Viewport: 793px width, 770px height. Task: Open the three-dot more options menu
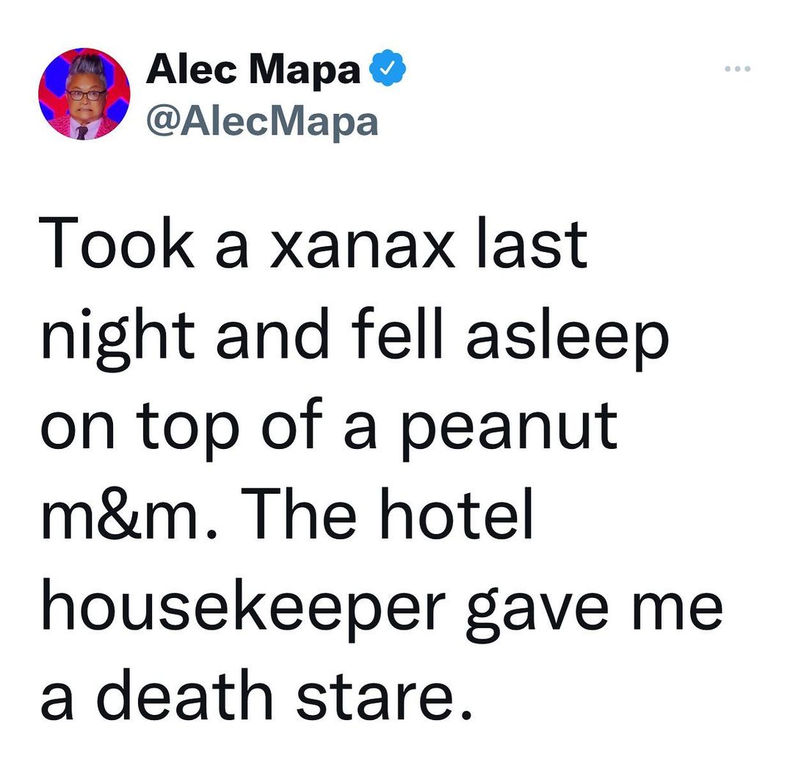tap(736, 70)
